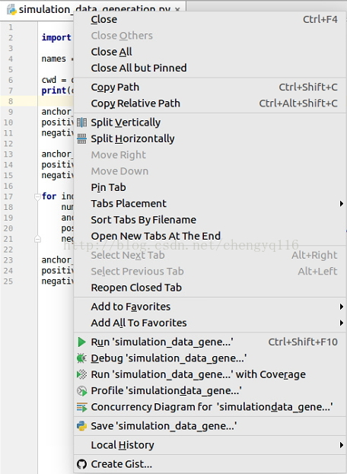The height and width of the screenshot is (474, 347).
Task: Click the disabled Move Down entry
Action: [x=210, y=171]
